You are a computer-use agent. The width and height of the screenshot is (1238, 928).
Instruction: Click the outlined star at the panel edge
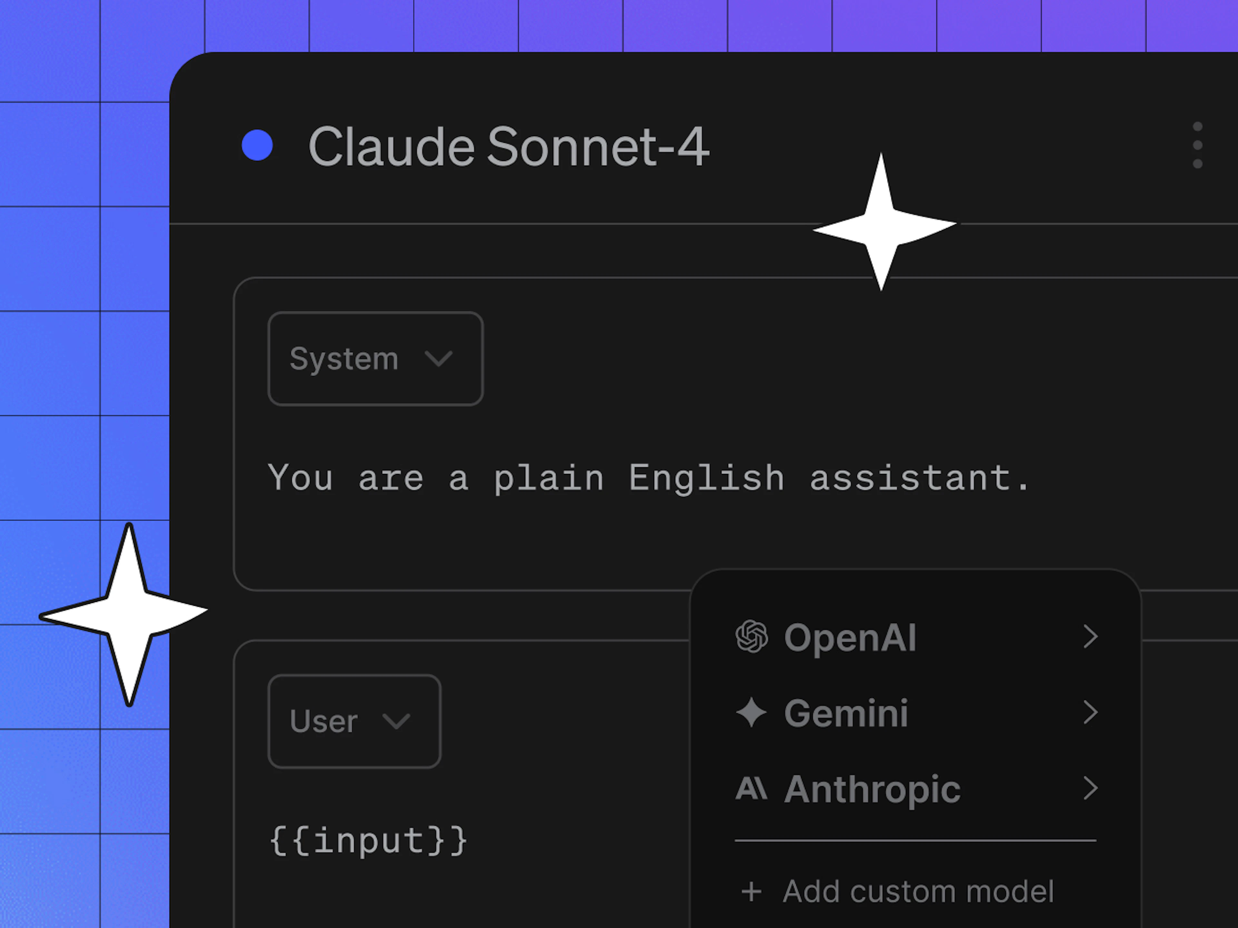[x=124, y=614]
